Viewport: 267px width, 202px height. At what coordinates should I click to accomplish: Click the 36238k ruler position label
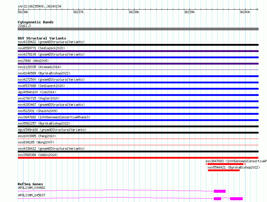(x=133, y=12)
